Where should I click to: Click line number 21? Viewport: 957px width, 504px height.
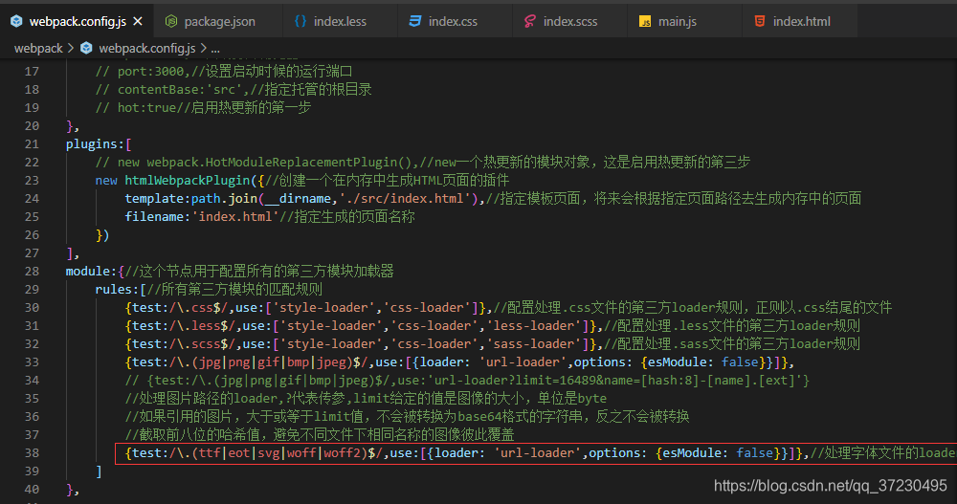32,144
